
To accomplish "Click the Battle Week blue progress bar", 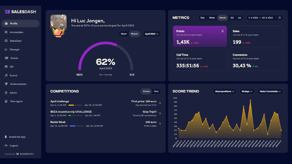I will (x=77, y=126).
